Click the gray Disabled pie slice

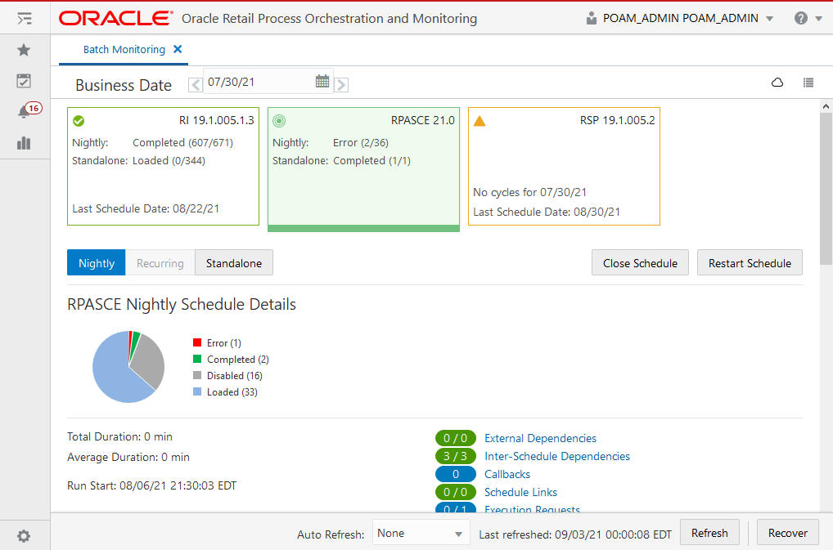pos(149,360)
